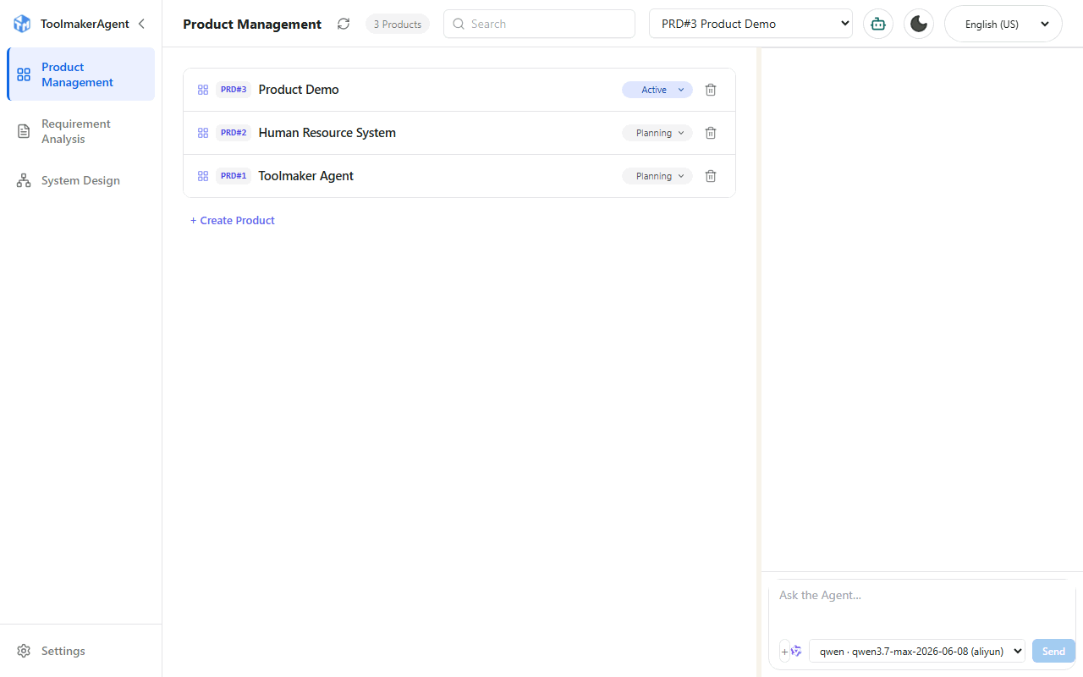Delete the Human Resource System product
Viewport: 1083px width, 677px height.
[711, 133]
